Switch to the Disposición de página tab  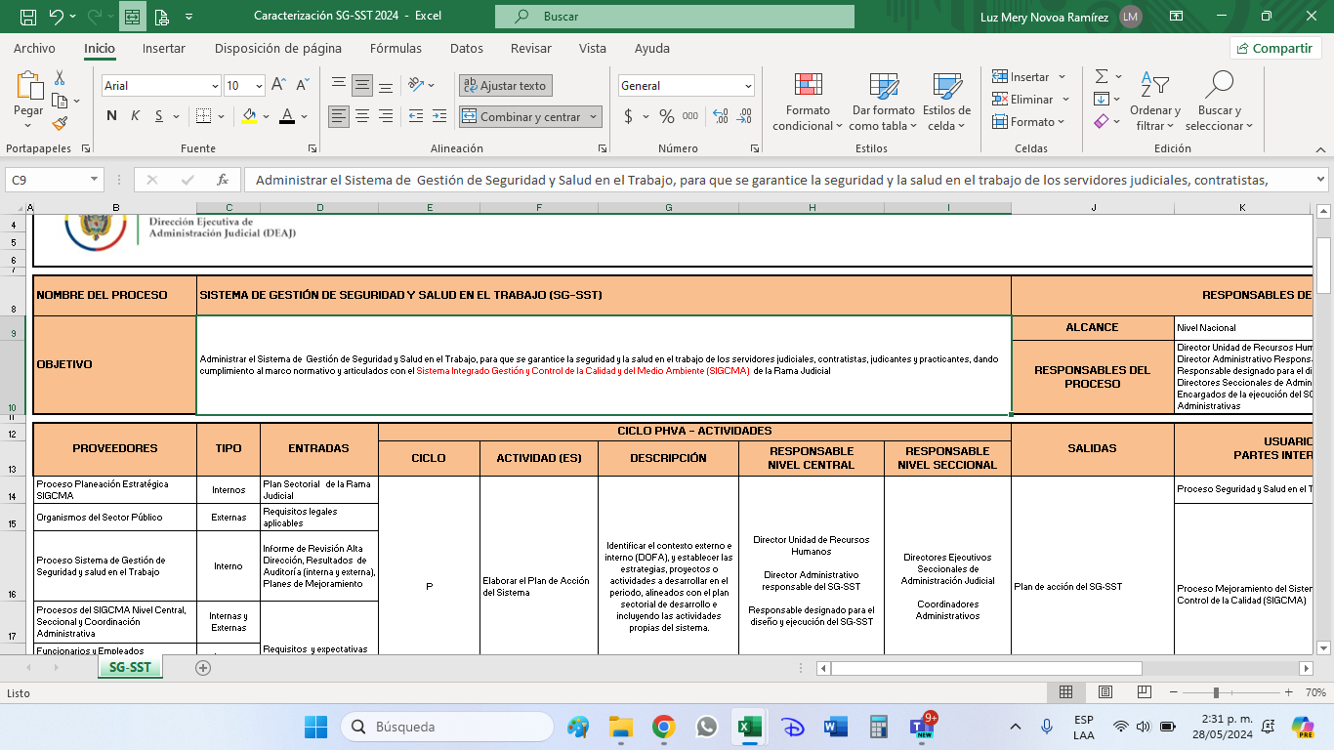click(278, 48)
